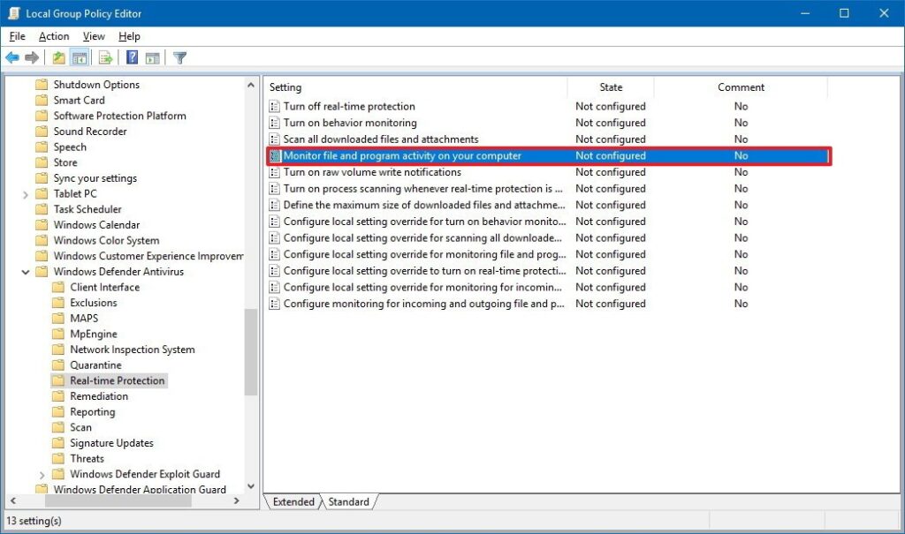Click the tree pane horizontal scroll left arrow

tap(13, 501)
